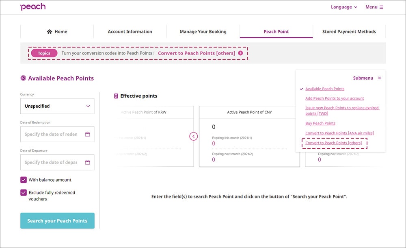This screenshot has height=248, width=406.
Task: Expand the Currency Unspecified dropdown
Action: tap(57, 106)
